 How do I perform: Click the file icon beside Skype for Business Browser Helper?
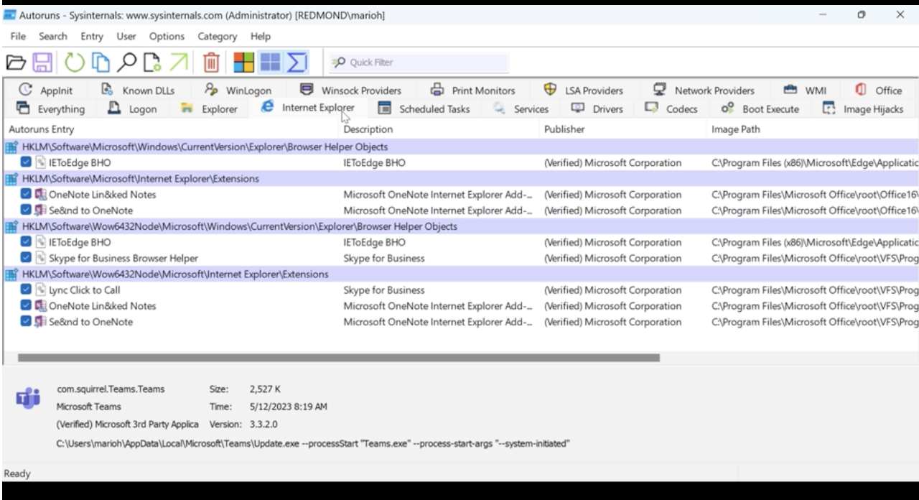pyautogui.click(x=42, y=258)
